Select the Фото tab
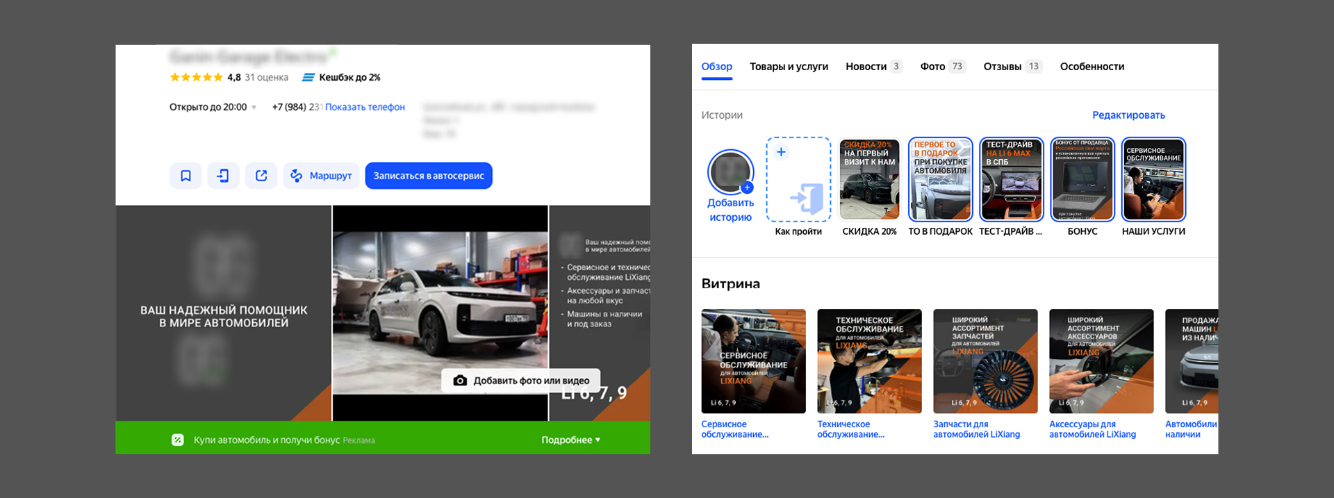The image size is (1334, 498). (932, 67)
